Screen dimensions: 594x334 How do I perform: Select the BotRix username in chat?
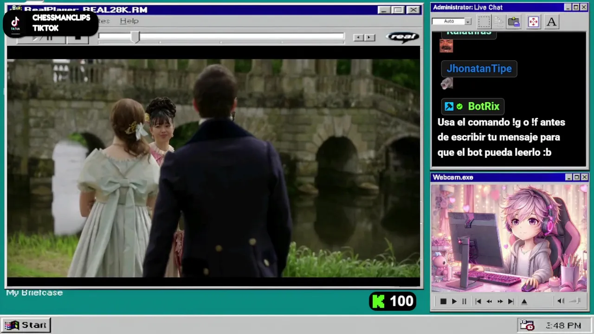[x=484, y=106]
